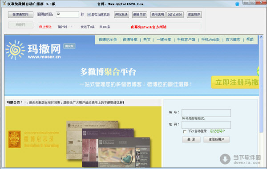Click the red 夜幕兔QQTalk官方网站 link
This screenshot has width=267, height=169.
(149, 27)
